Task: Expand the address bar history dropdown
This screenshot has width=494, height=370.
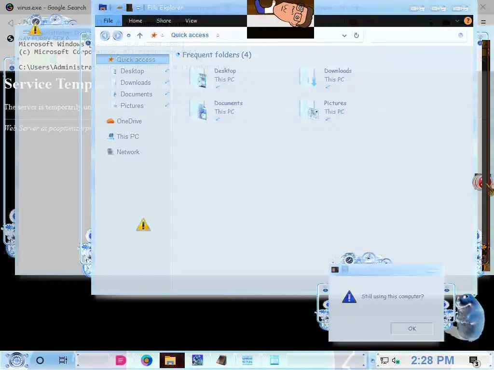Action: (x=344, y=36)
